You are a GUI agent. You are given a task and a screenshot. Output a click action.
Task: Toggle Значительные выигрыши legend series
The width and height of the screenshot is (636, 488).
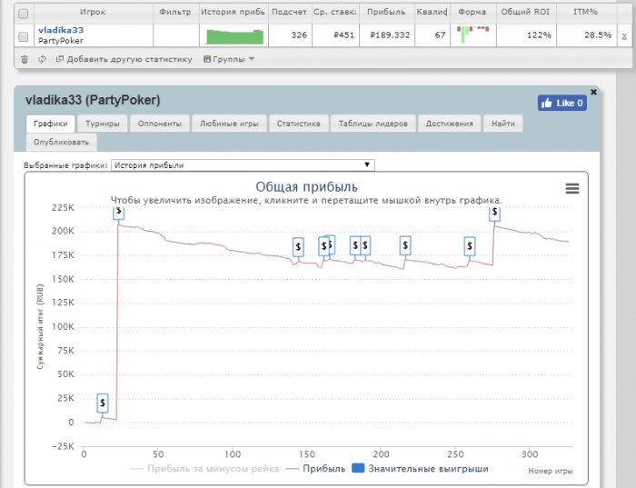tap(420, 469)
